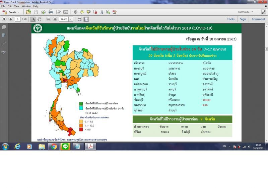Click the vertical scrollbar thumb
Screen dimensions: 268x188
click(x=266, y=49)
